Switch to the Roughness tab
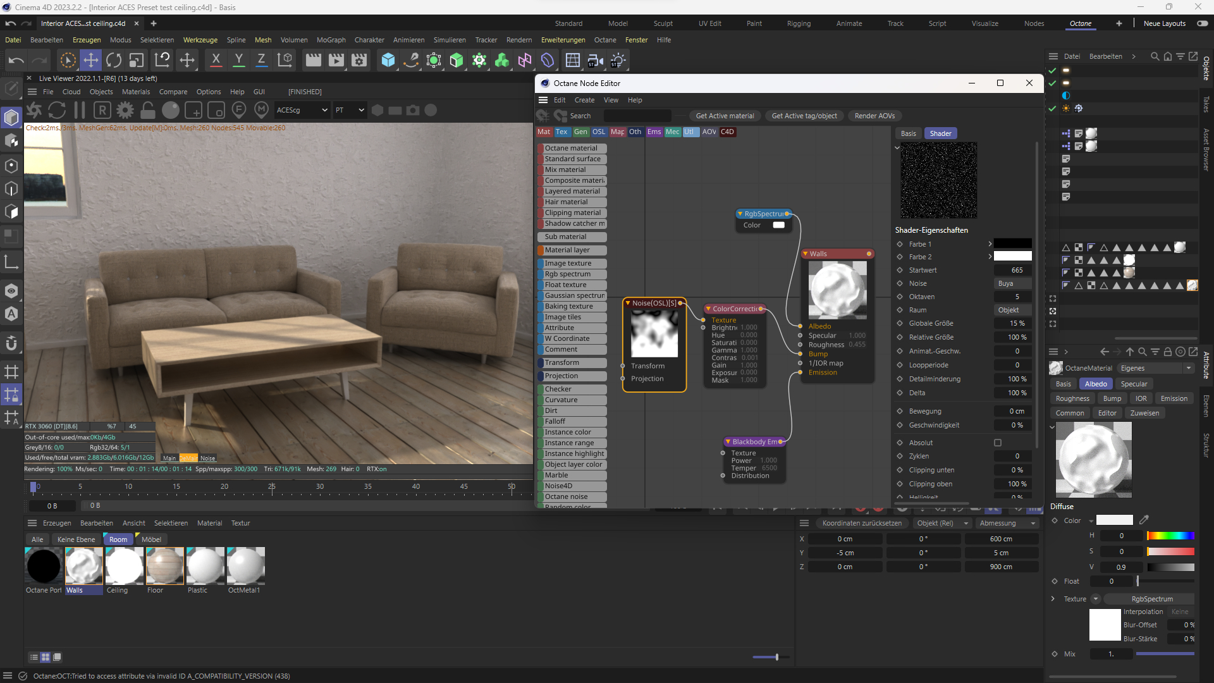 (x=1072, y=398)
